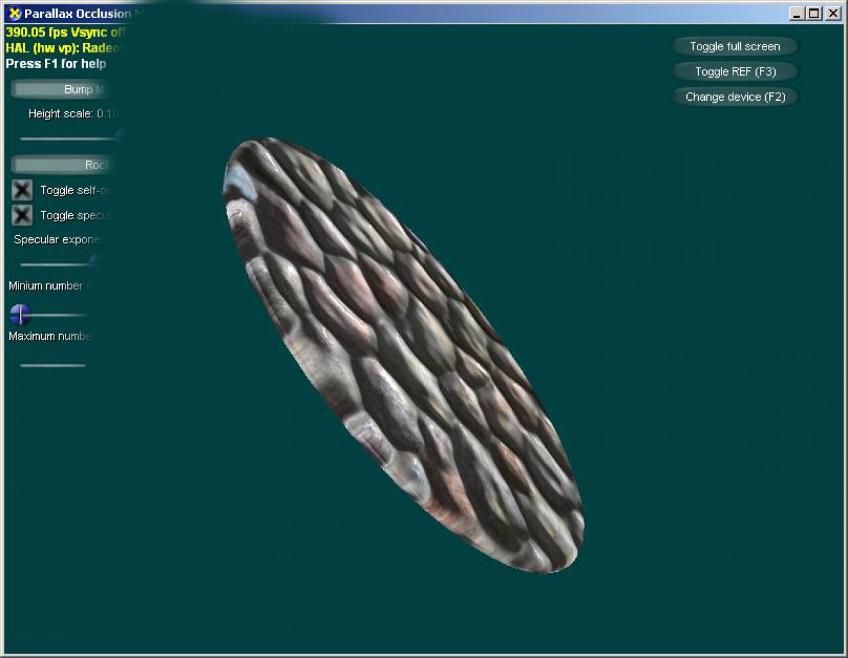Open the Rock texture combo box
848x658 pixels.
tap(63, 165)
